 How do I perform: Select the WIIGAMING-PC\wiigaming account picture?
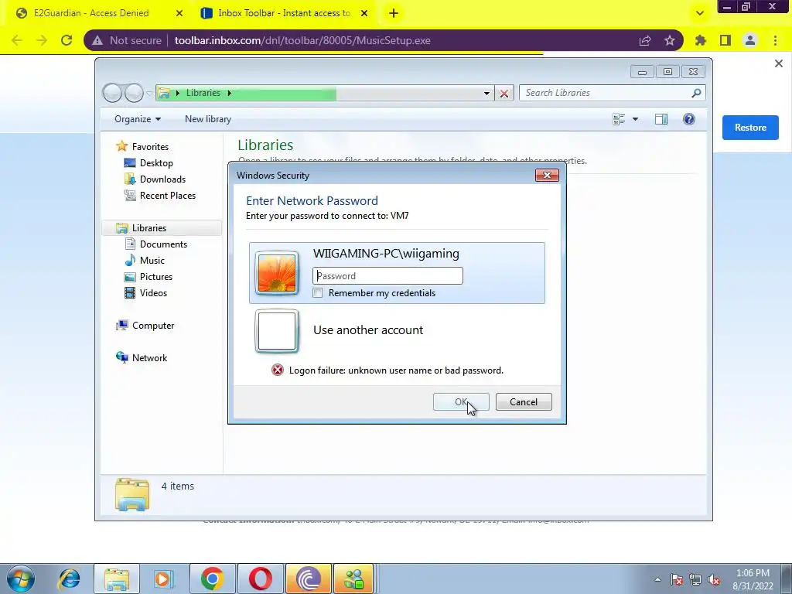(277, 273)
